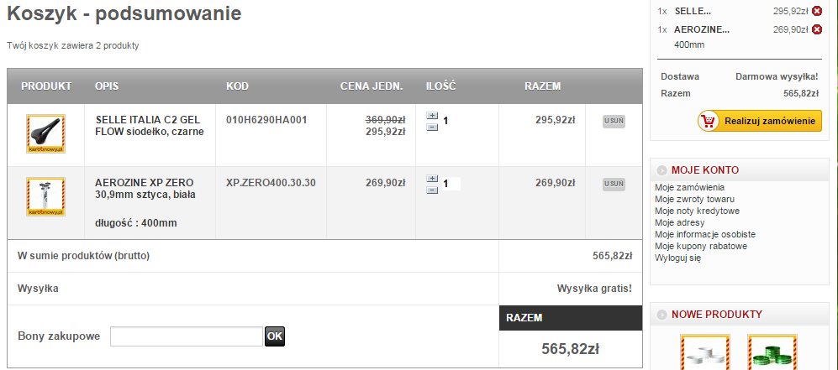Remove SELLE item via sidebar red X
838x370 pixels.
click(816, 11)
